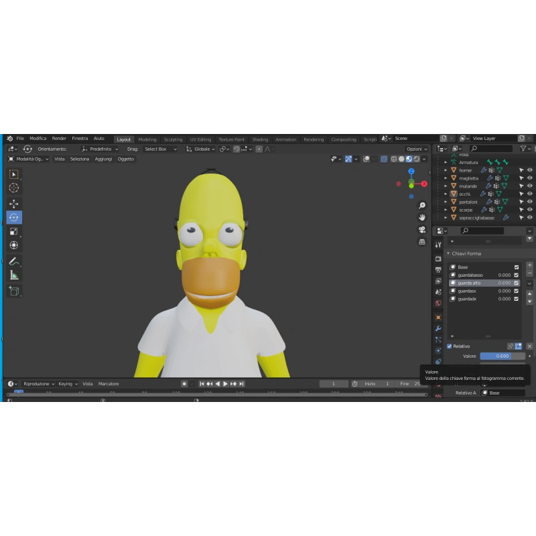Click the outliner search field

pyautogui.click(x=491, y=148)
